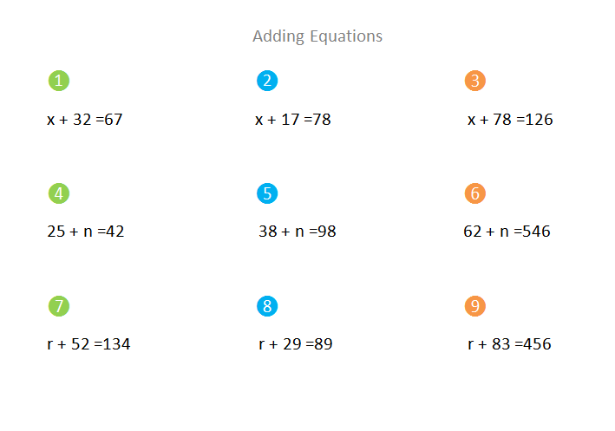Click equation r + 83 =456

tap(509, 344)
